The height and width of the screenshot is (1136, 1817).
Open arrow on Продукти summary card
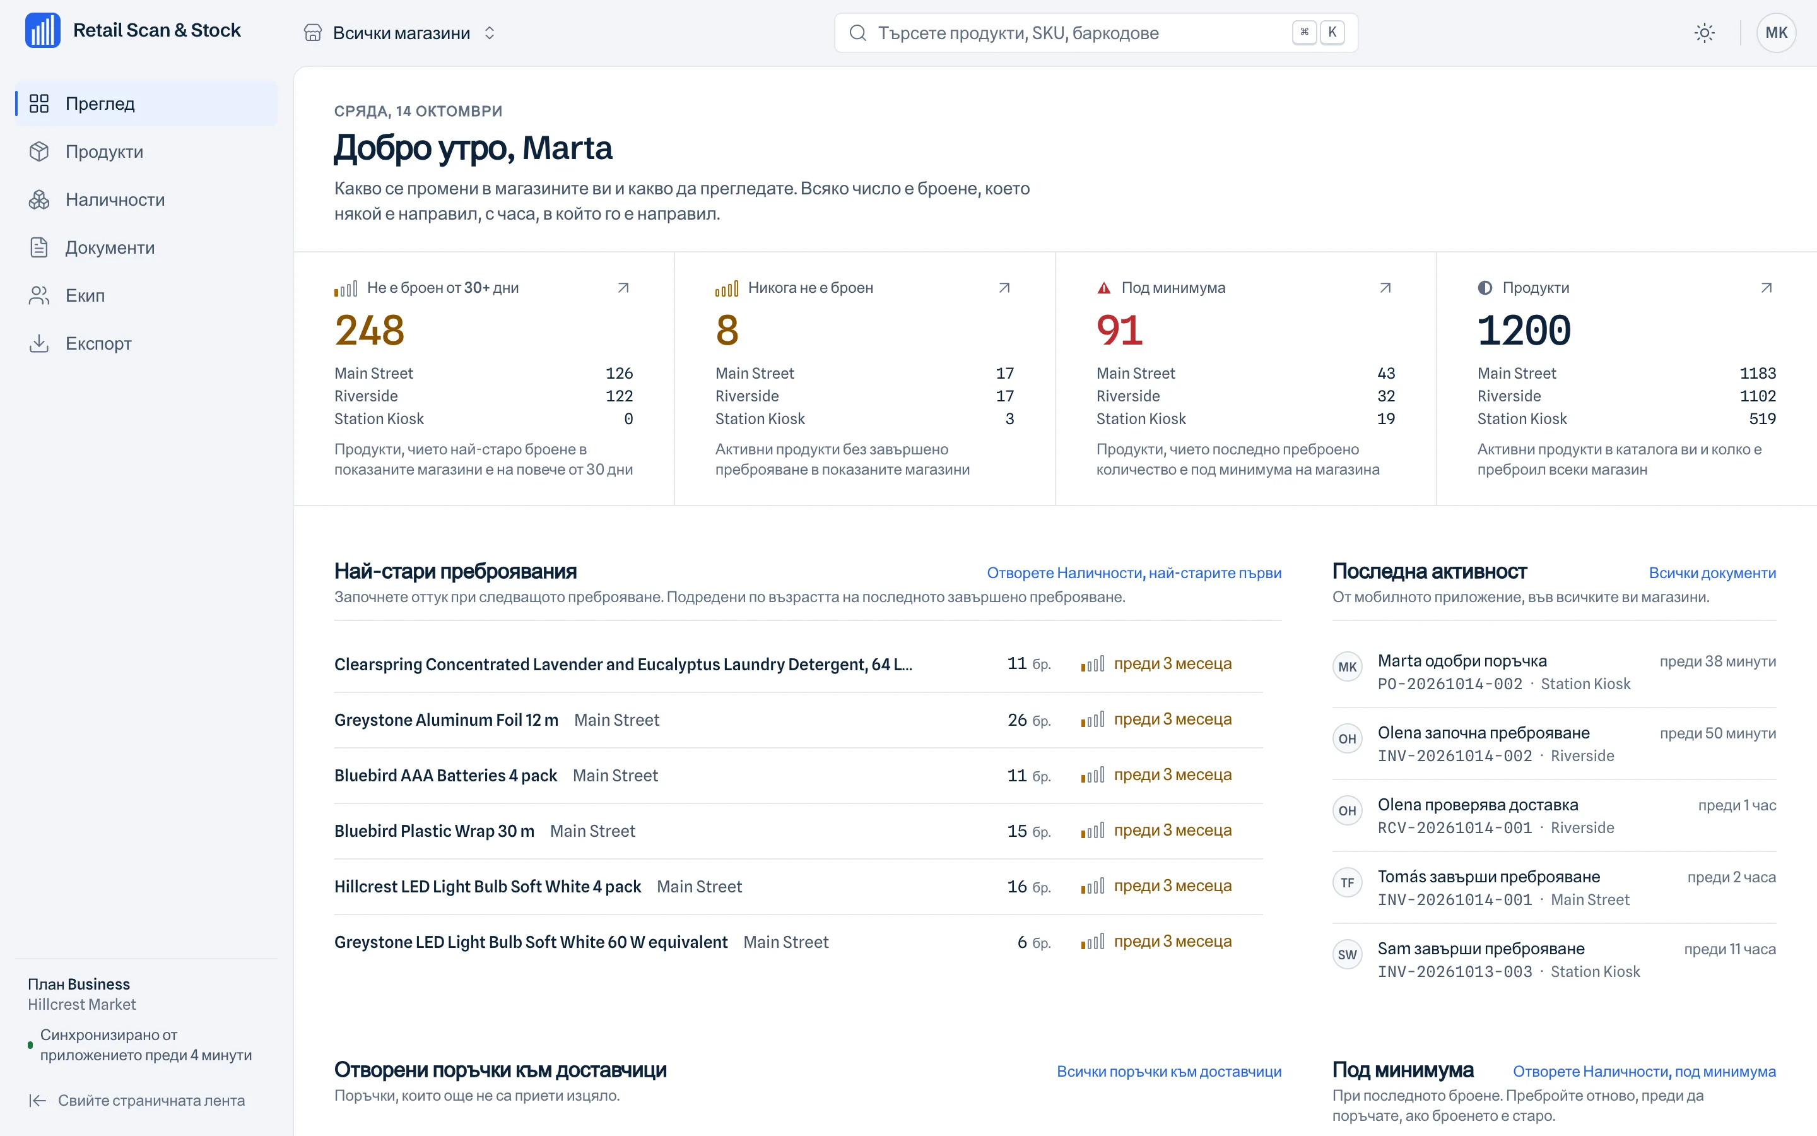click(1766, 288)
